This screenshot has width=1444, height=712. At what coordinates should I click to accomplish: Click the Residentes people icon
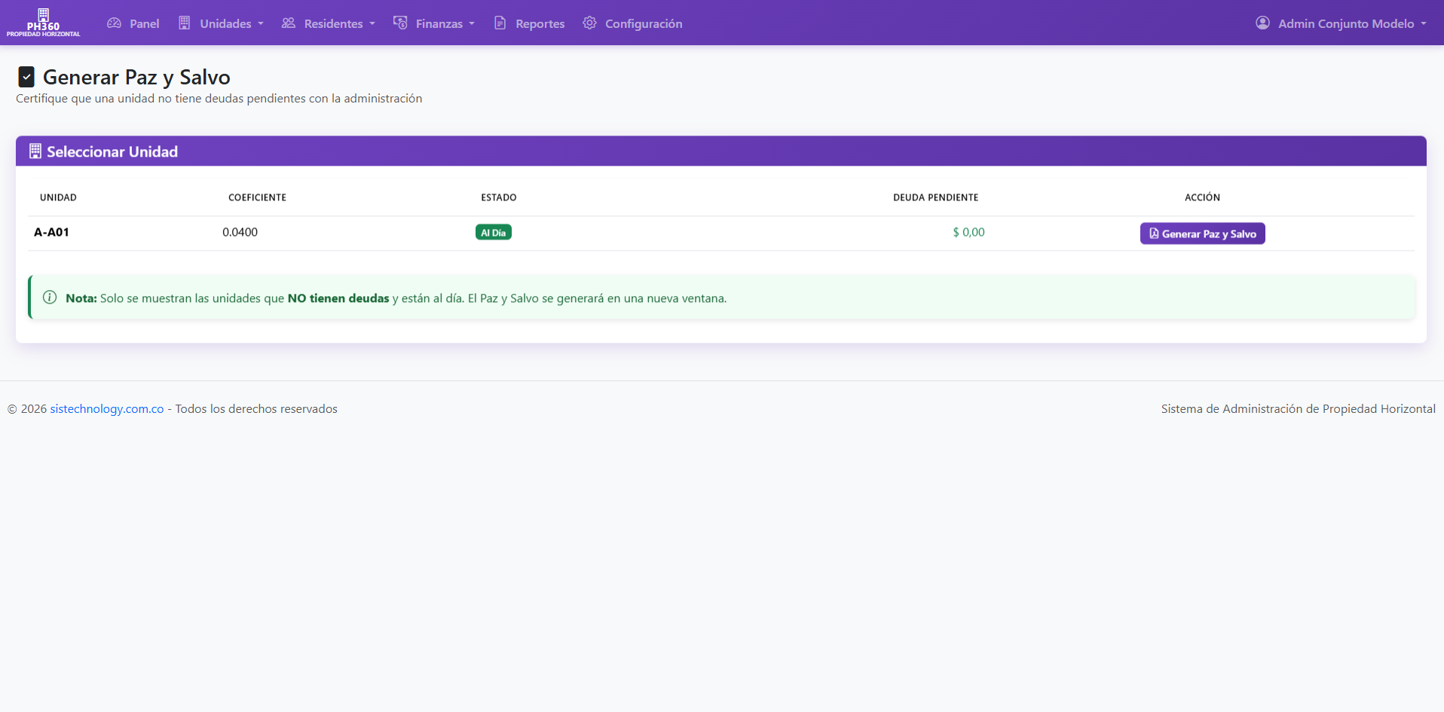point(289,23)
